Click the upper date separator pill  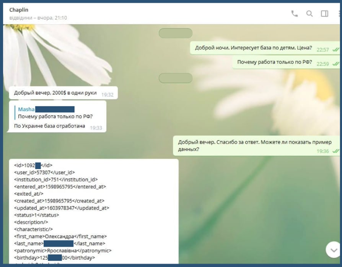[176, 33]
